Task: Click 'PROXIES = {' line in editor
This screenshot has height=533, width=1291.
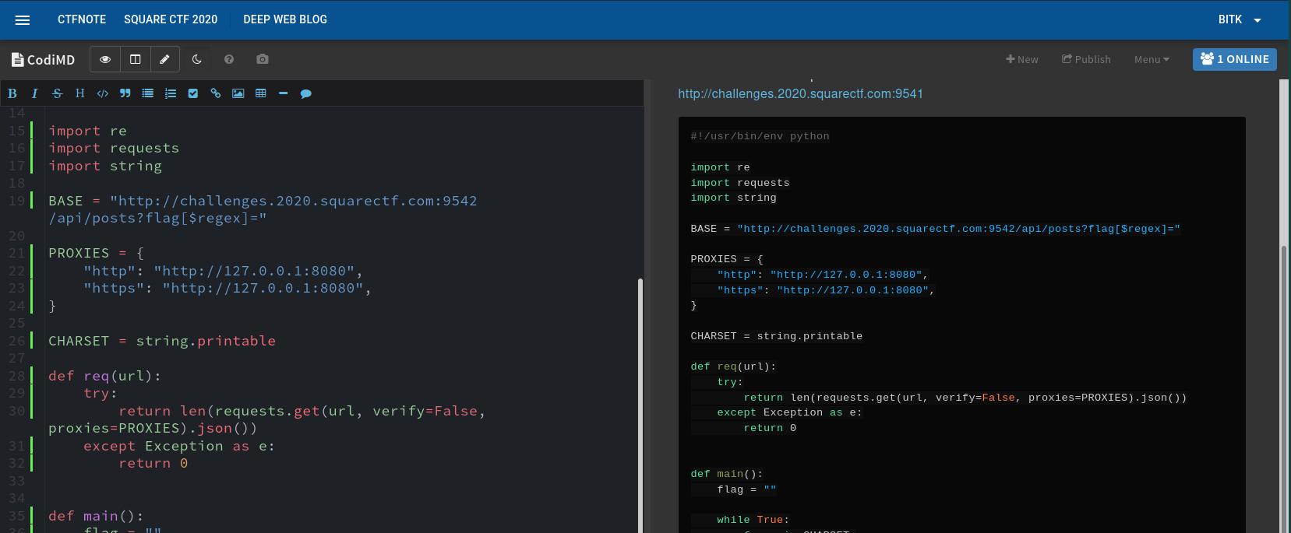Action: click(x=96, y=253)
